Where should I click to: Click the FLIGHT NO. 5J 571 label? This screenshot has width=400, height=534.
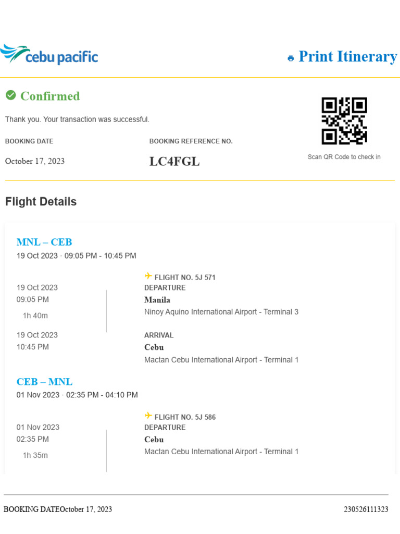pyautogui.click(x=185, y=277)
